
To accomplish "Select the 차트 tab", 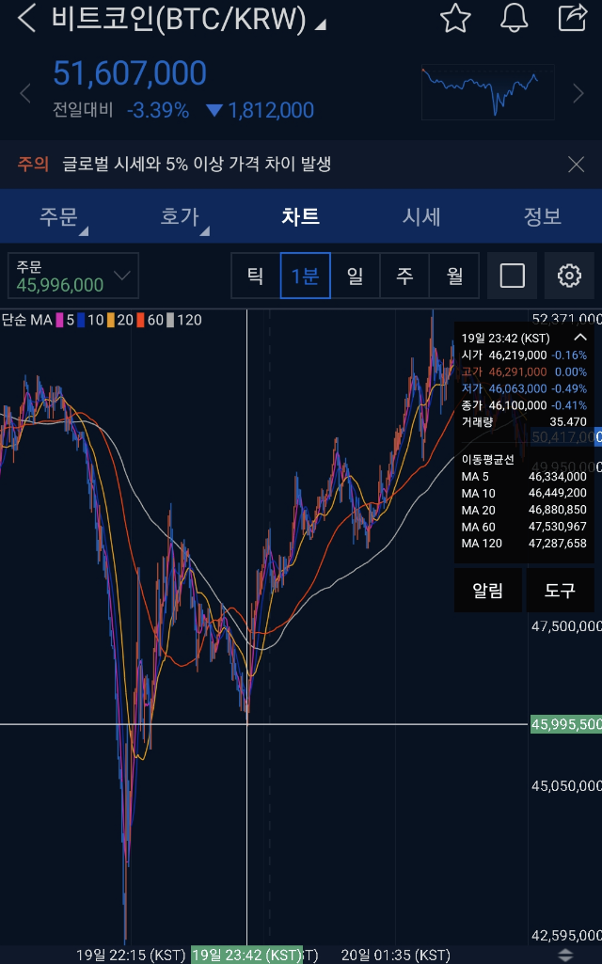I will (x=301, y=216).
